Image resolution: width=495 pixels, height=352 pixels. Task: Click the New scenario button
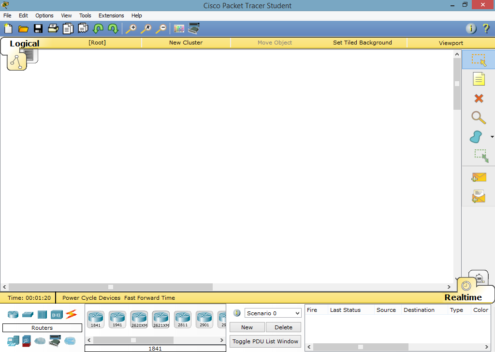[247, 327]
